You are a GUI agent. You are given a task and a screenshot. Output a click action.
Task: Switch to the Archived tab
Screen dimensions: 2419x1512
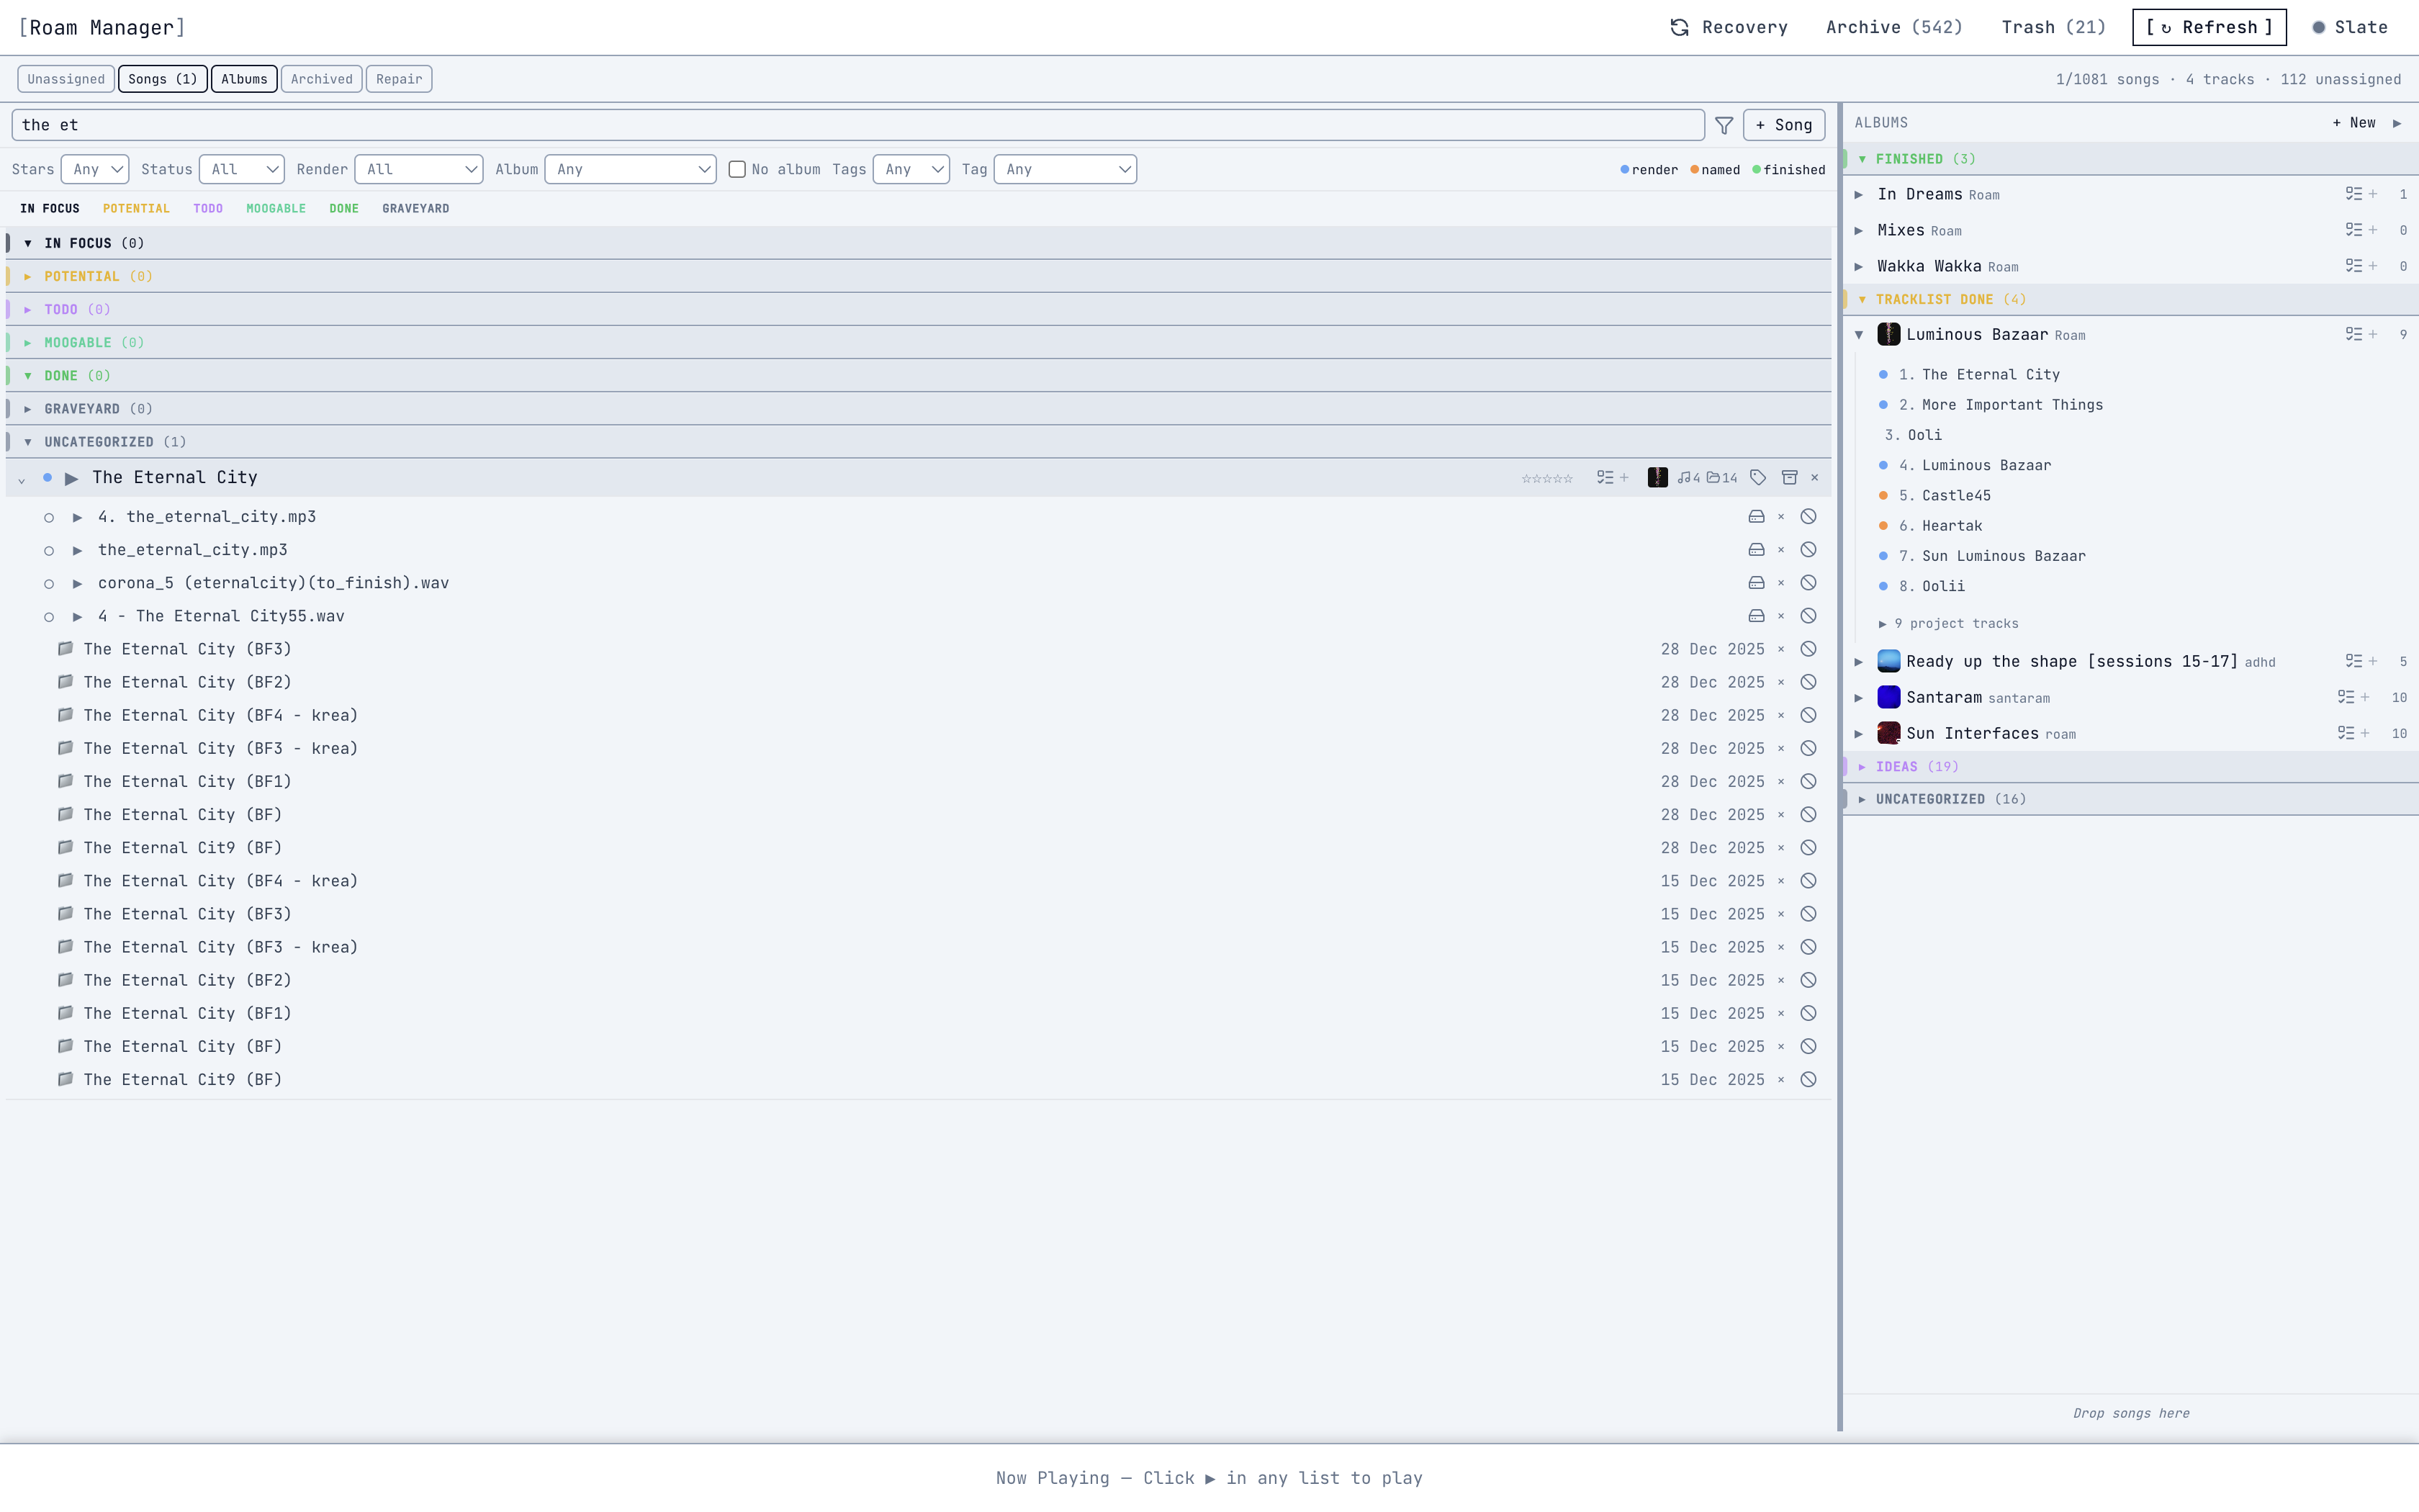(x=321, y=78)
